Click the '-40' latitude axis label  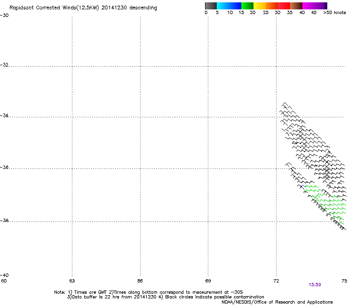tap(4, 275)
